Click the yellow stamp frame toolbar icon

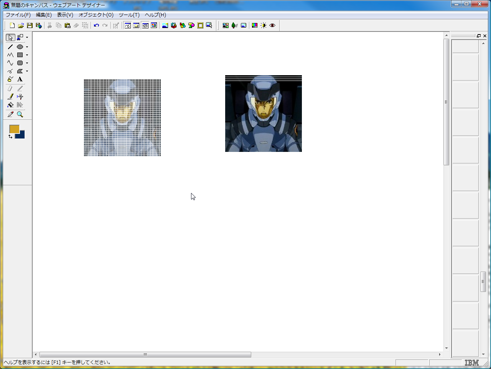pos(200,25)
